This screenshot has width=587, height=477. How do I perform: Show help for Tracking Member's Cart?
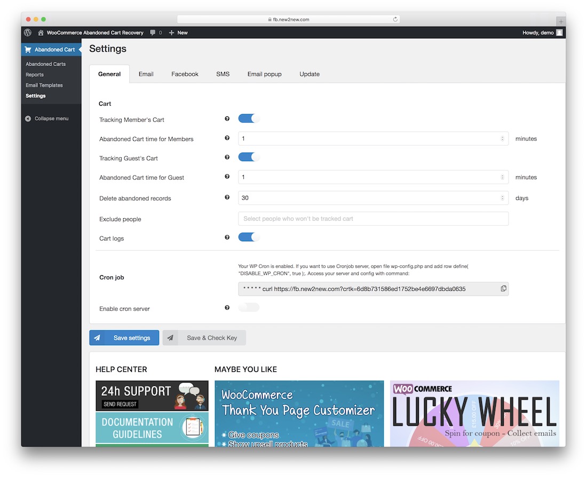[x=227, y=118]
